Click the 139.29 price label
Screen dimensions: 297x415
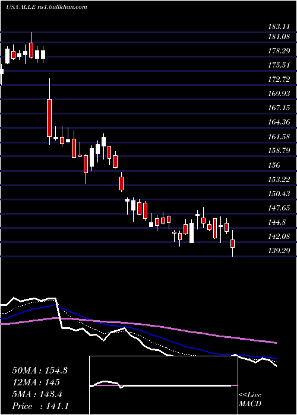[279, 250]
